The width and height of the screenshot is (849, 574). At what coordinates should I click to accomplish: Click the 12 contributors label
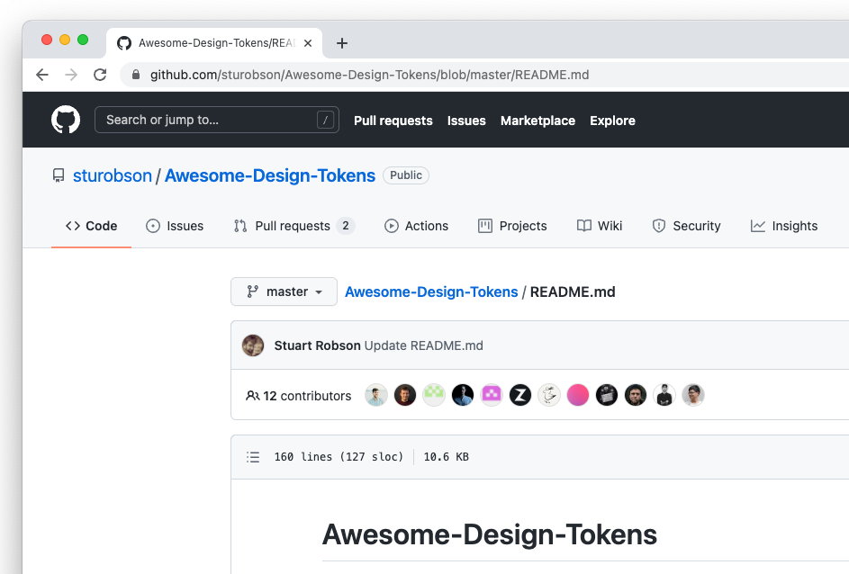tap(298, 396)
